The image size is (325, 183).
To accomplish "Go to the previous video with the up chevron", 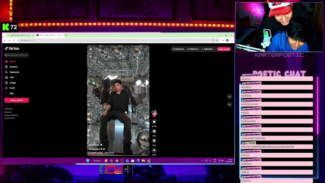I will 230,97.
